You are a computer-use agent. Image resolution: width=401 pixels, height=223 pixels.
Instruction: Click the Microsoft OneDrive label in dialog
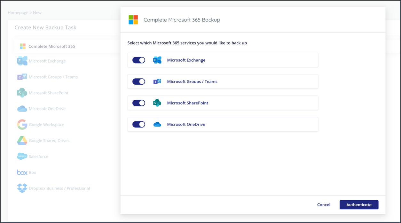click(x=186, y=124)
